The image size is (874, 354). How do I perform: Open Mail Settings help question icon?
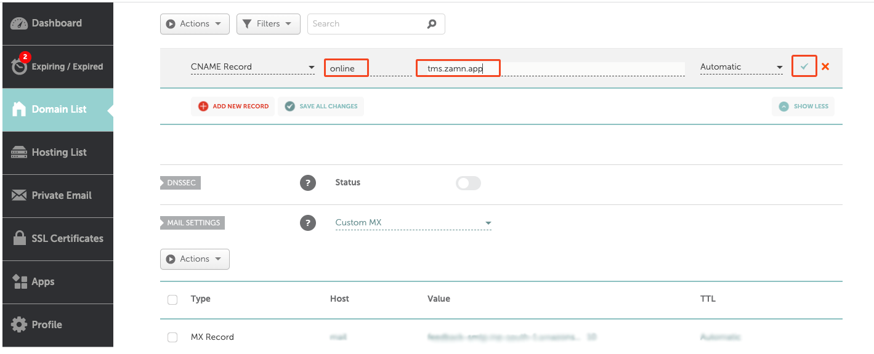click(x=307, y=223)
